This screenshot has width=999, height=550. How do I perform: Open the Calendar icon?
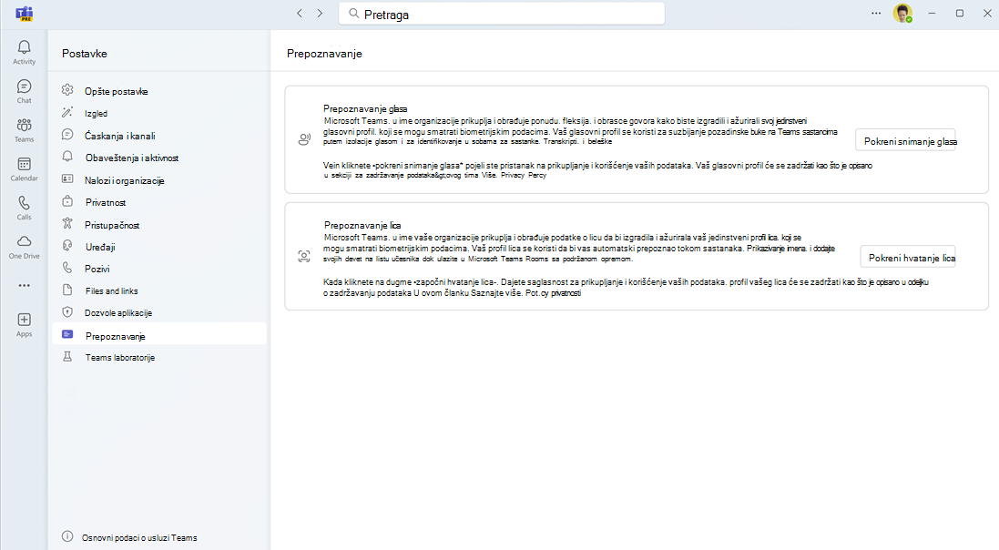click(25, 164)
